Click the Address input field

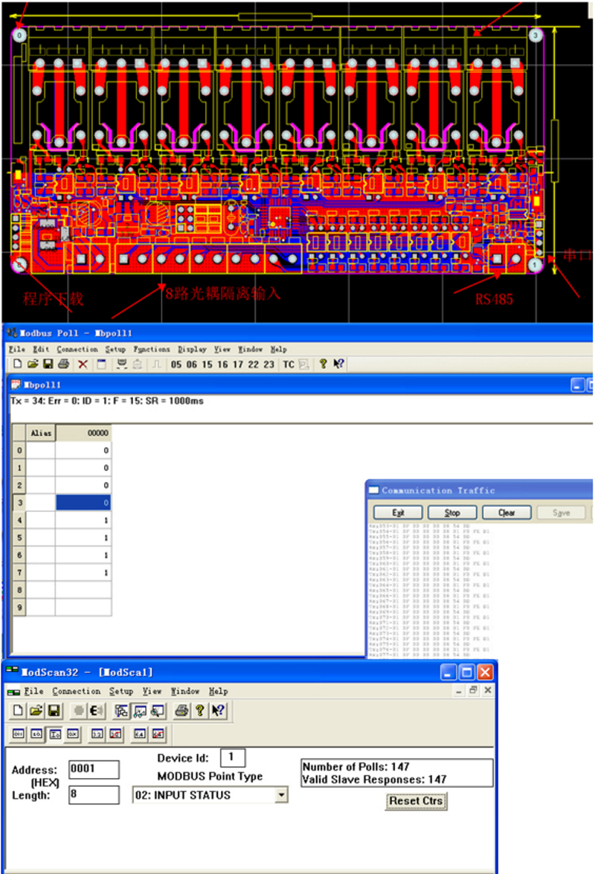93,769
